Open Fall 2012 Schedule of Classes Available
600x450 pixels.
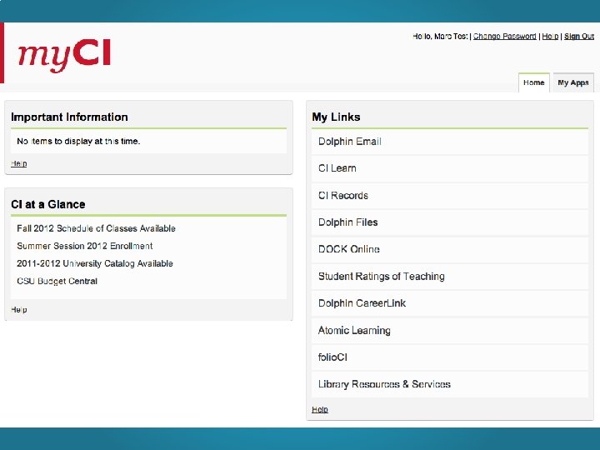pyautogui.click(x=96, y=228)
